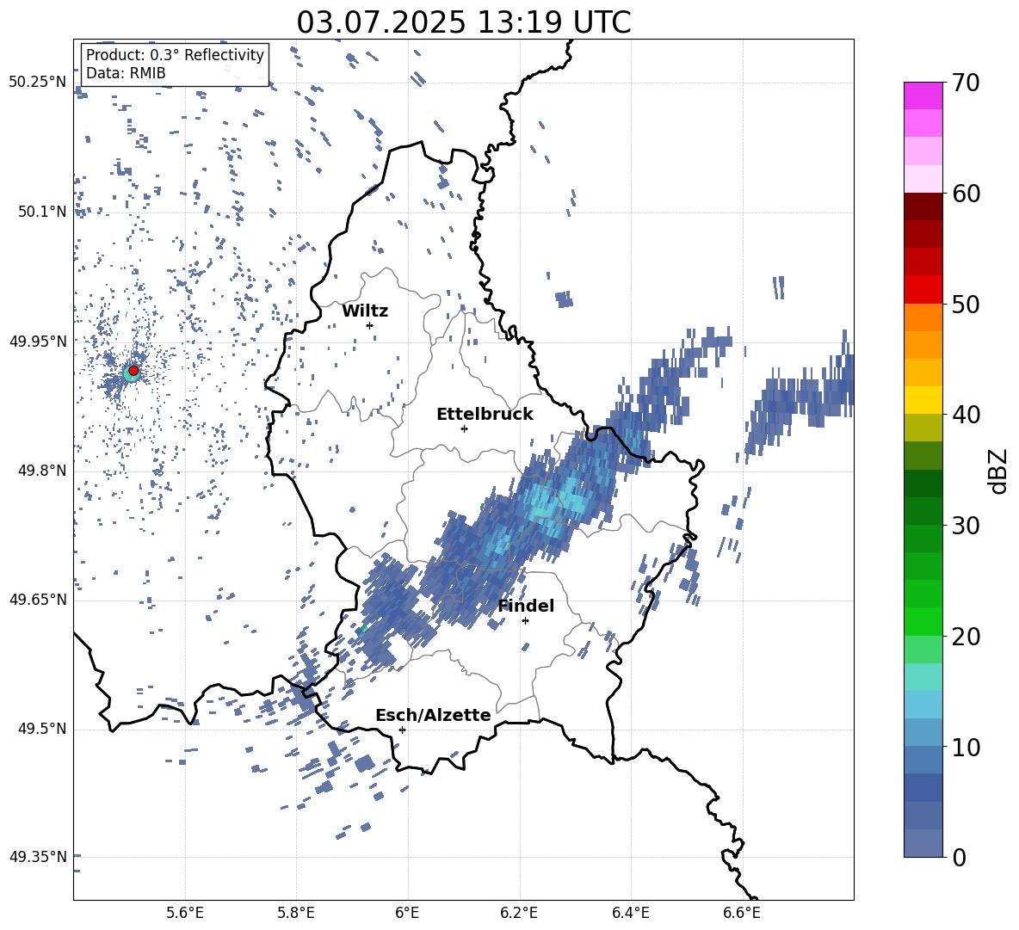The image size is (1019, 930).
Task: Click the Wiltz location cross marker
Action: pos(370,325)
